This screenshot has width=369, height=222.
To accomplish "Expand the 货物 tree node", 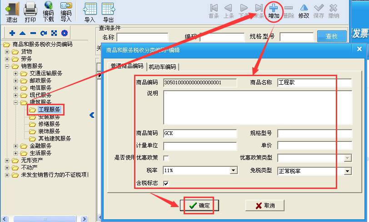I will [7, 52].
